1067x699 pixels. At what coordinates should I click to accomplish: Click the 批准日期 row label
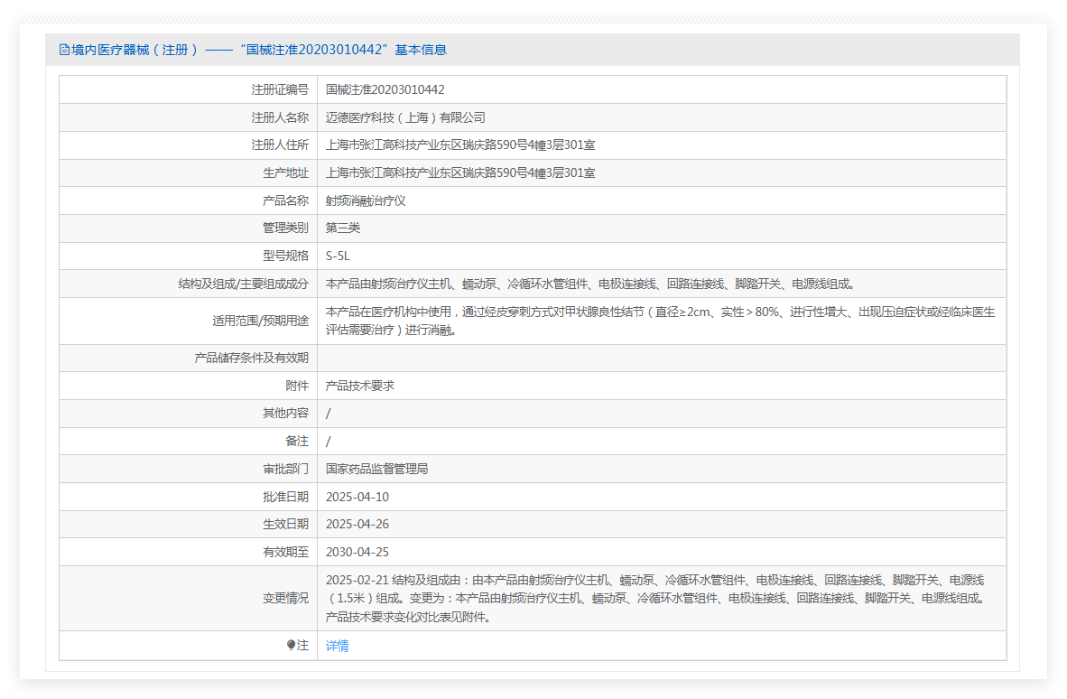coord(286,497)
